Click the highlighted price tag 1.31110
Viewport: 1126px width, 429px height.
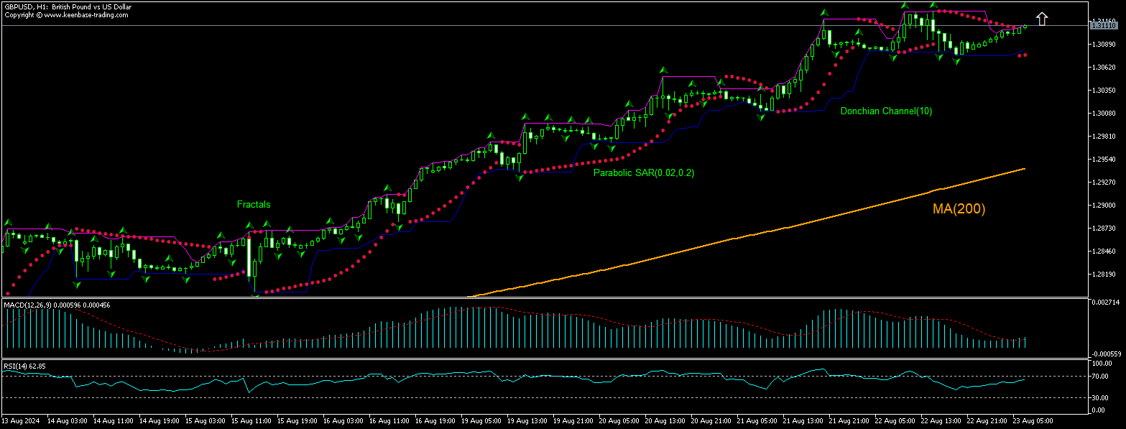[1104, 25]
